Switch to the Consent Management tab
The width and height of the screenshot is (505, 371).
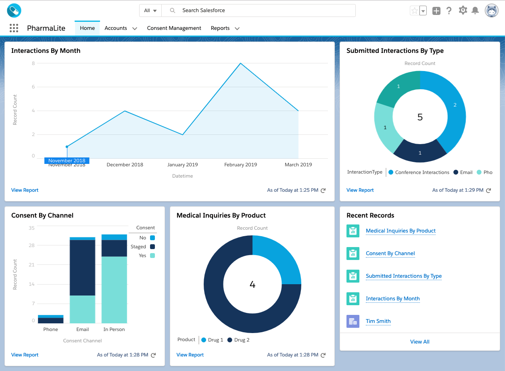[174, 28]
